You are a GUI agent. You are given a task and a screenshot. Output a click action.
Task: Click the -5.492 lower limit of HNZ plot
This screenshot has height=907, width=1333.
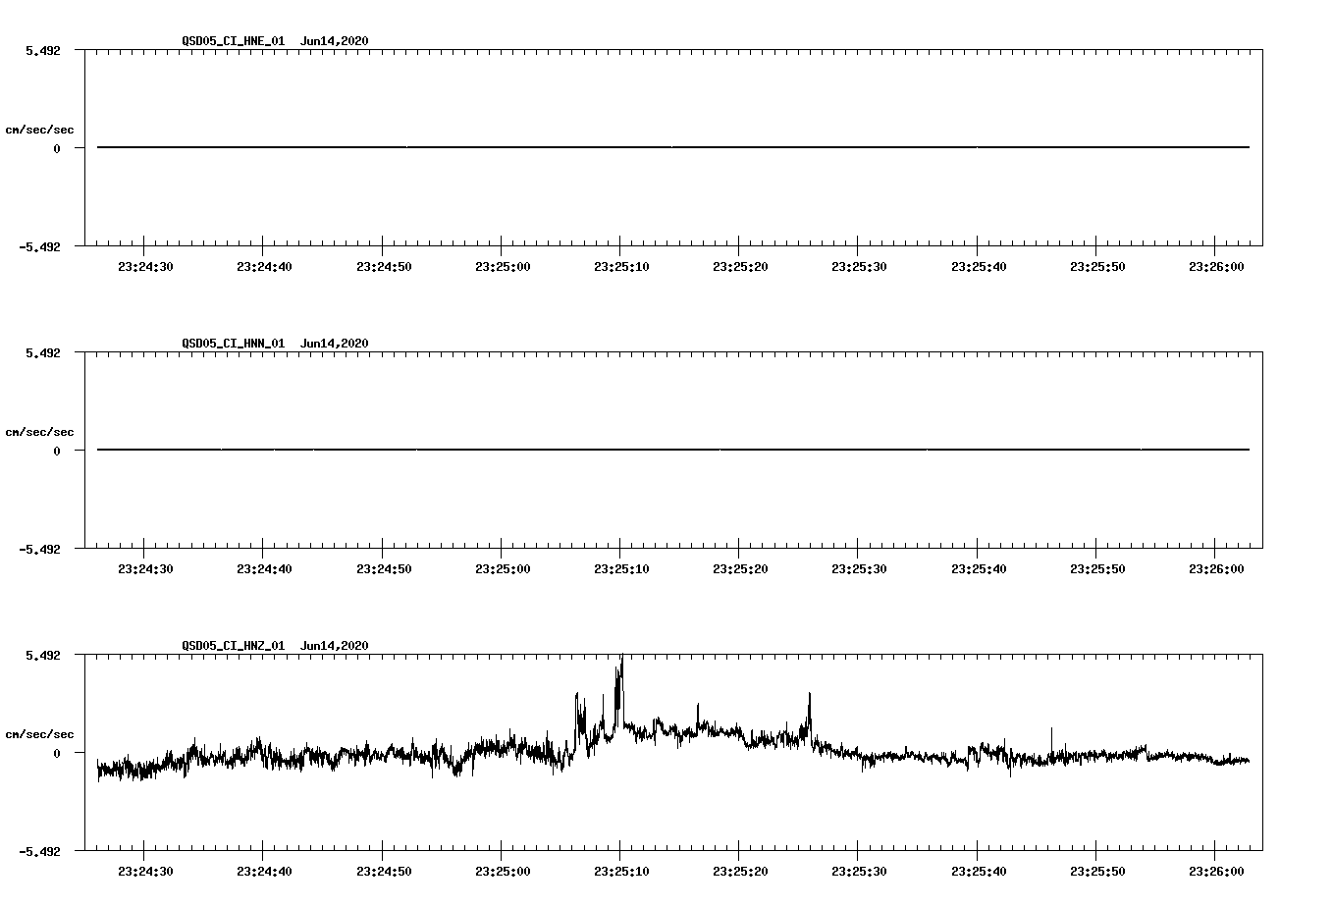[38, 852]
